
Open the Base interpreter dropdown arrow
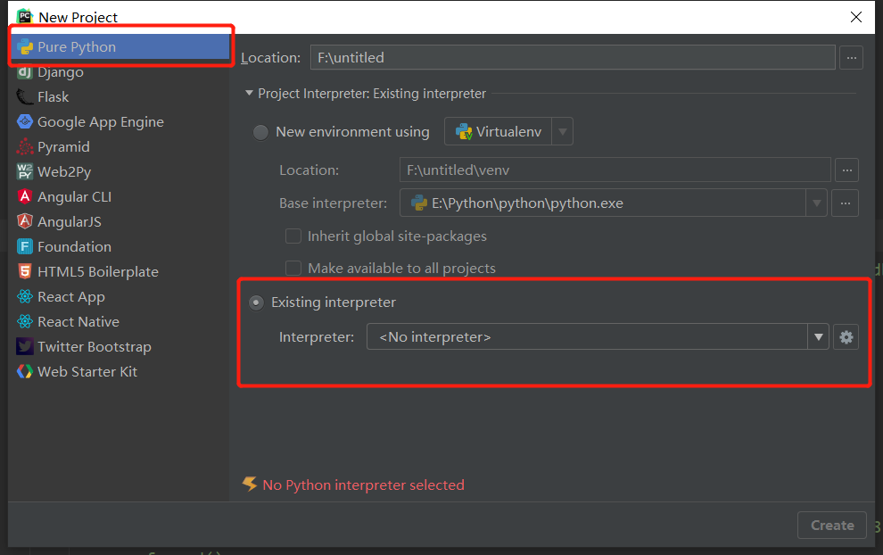(816, 203)
